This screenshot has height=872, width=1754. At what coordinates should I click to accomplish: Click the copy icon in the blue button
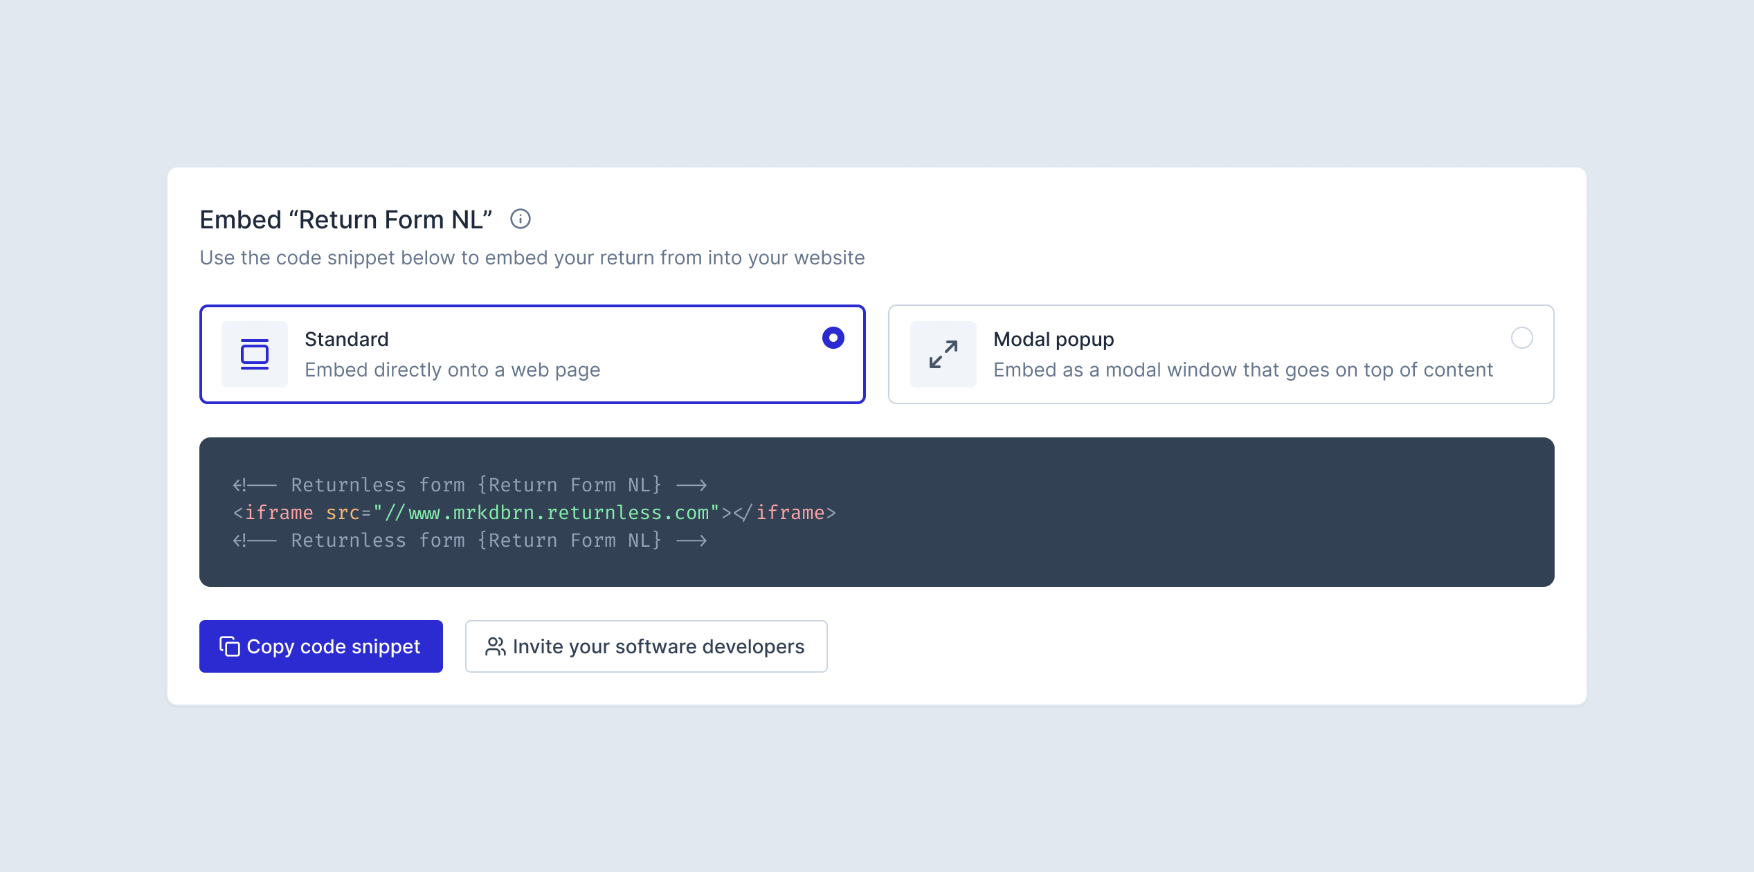tap(230, 646)
